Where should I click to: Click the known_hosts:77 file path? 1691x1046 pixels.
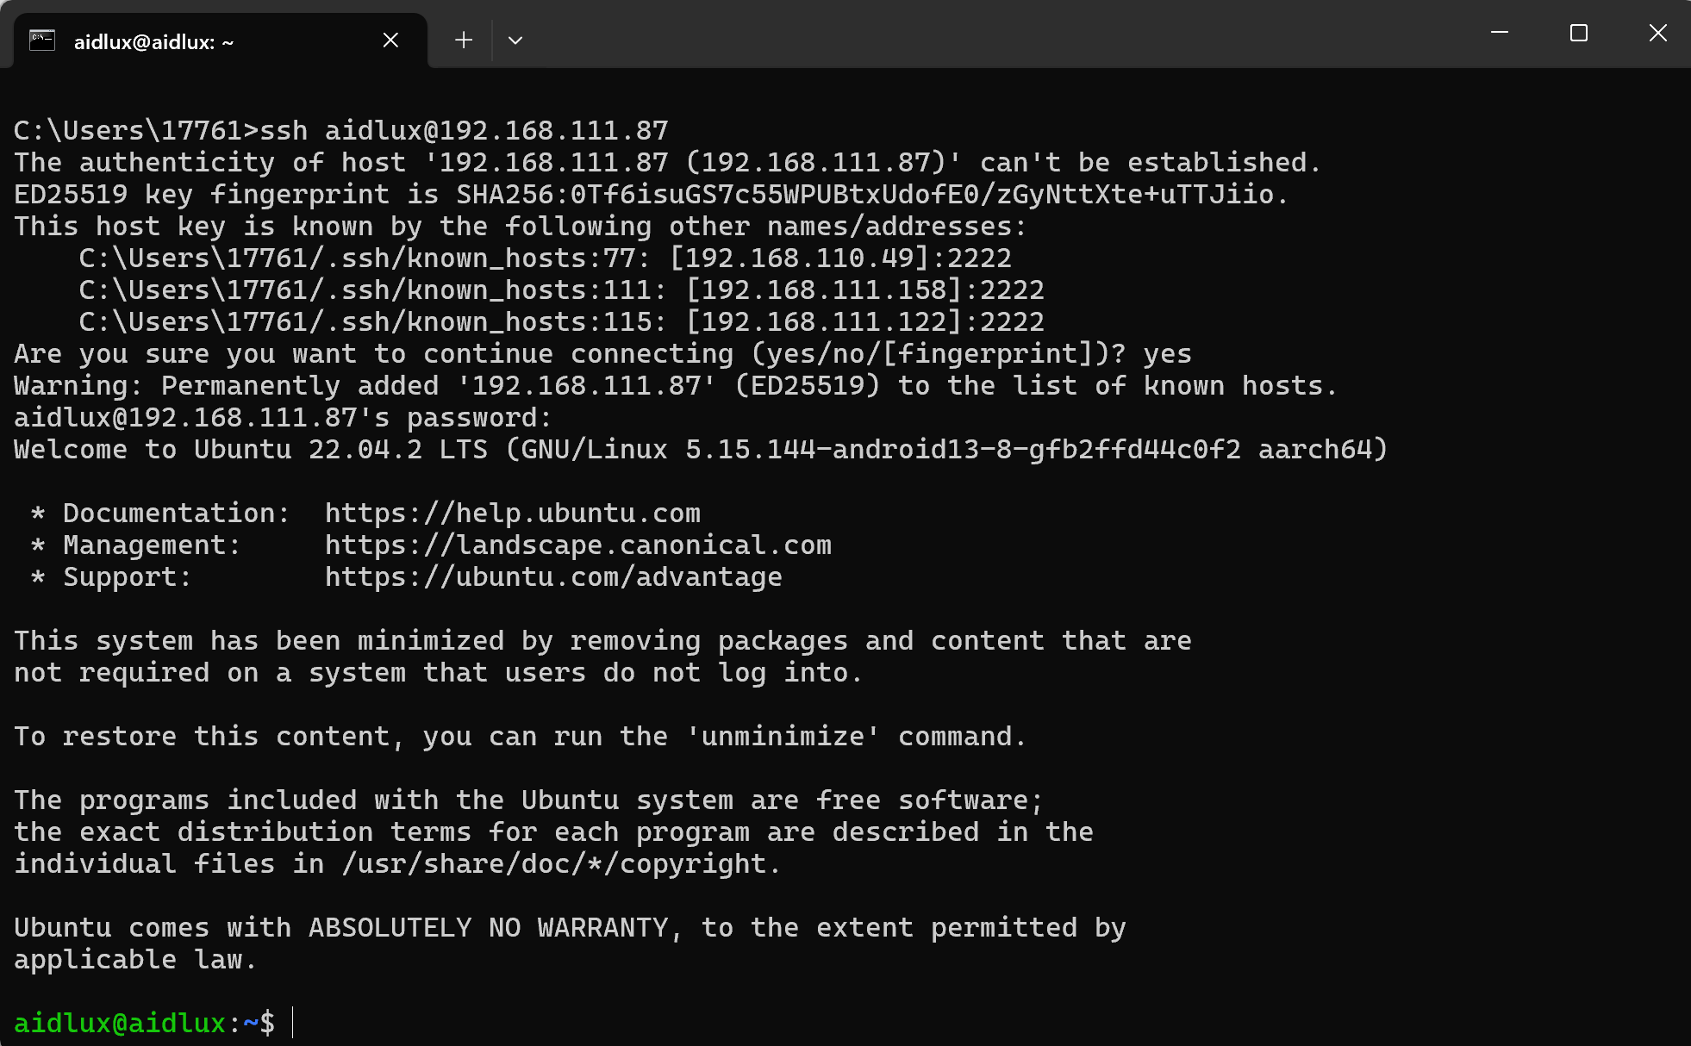coord(357,258)
